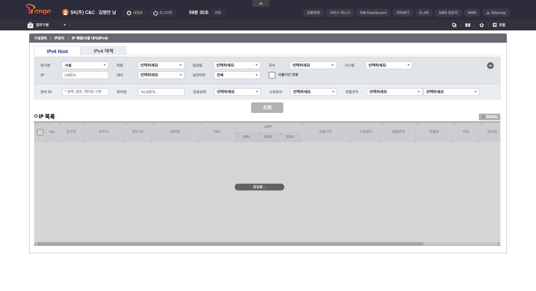This screenshot has height=291, width=536.
Task: Open 자원 dropdown
Action: [x=161, y=65]
